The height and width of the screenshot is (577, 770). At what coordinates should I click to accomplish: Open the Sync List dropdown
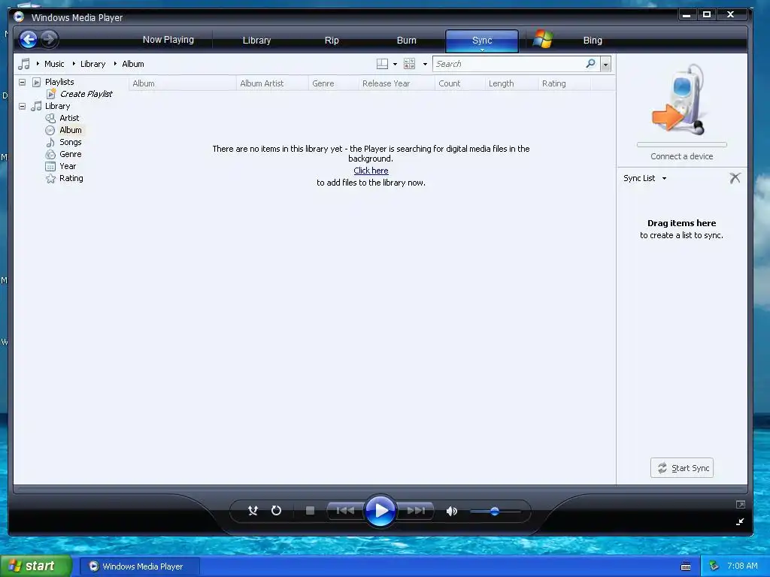point(645,178)
